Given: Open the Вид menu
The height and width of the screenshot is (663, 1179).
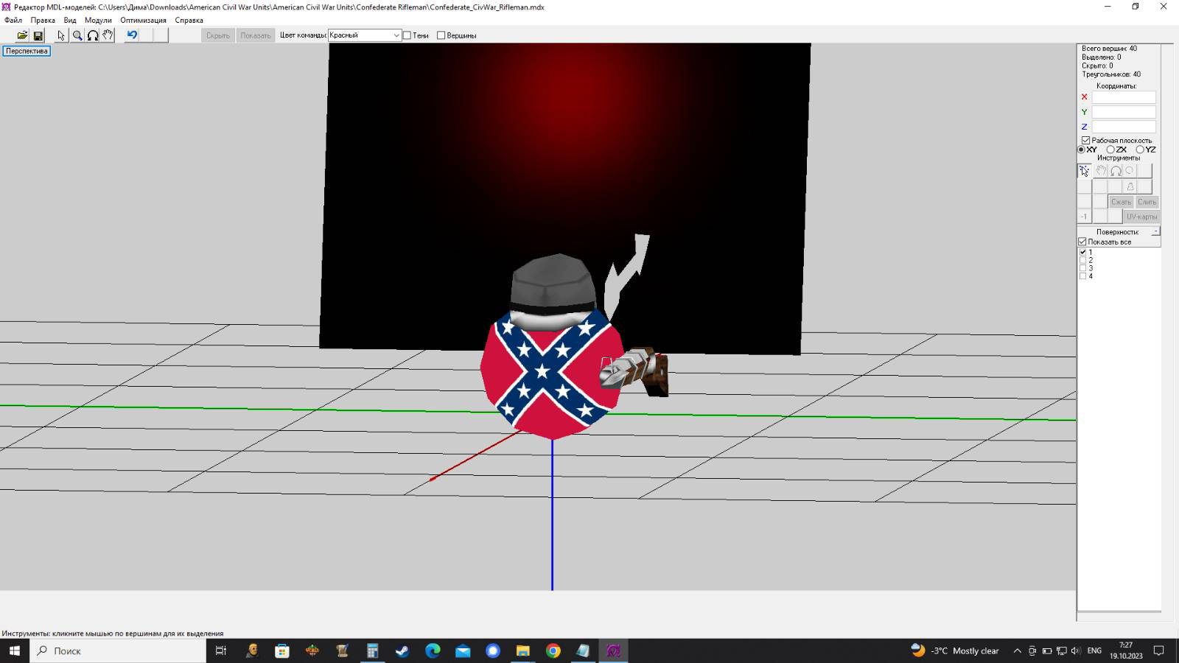Looking at the screenshot, I should [x=70, y=21].
